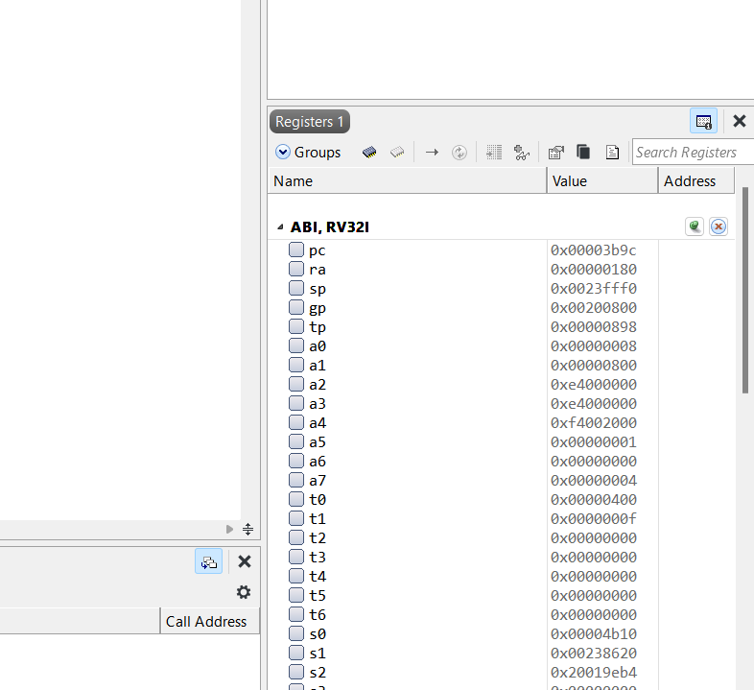The image size is (754, 690).
Task: Open the Groups dropdown in Registers toolbar
Action: [x=308, y=153]
